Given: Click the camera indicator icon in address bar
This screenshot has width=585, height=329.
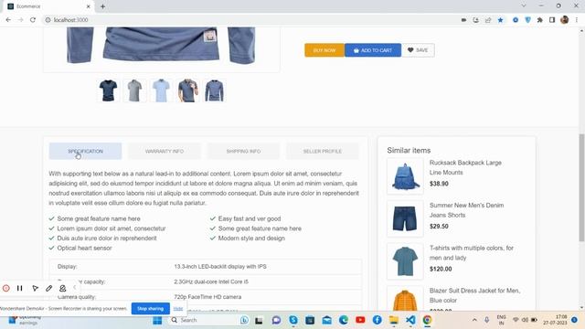Looking at the screenshot, I should (463, 20).
